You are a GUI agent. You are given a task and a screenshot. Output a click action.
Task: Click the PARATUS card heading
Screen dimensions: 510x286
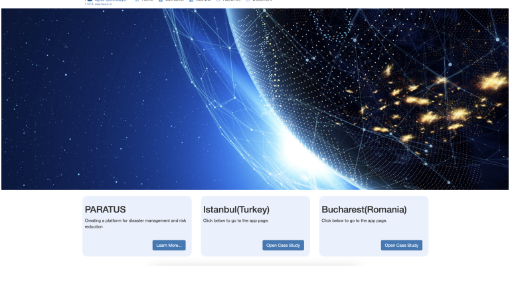point(105,209)
